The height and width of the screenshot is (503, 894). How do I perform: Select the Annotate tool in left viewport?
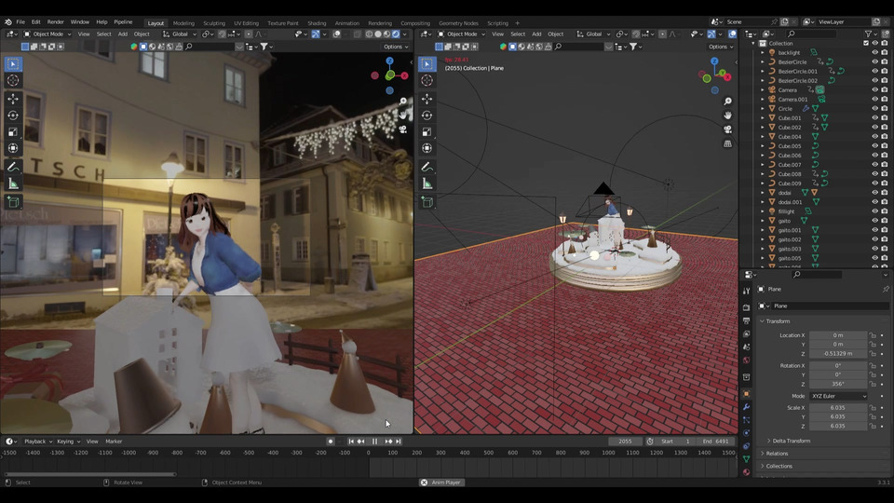click(x=12, y=167)
